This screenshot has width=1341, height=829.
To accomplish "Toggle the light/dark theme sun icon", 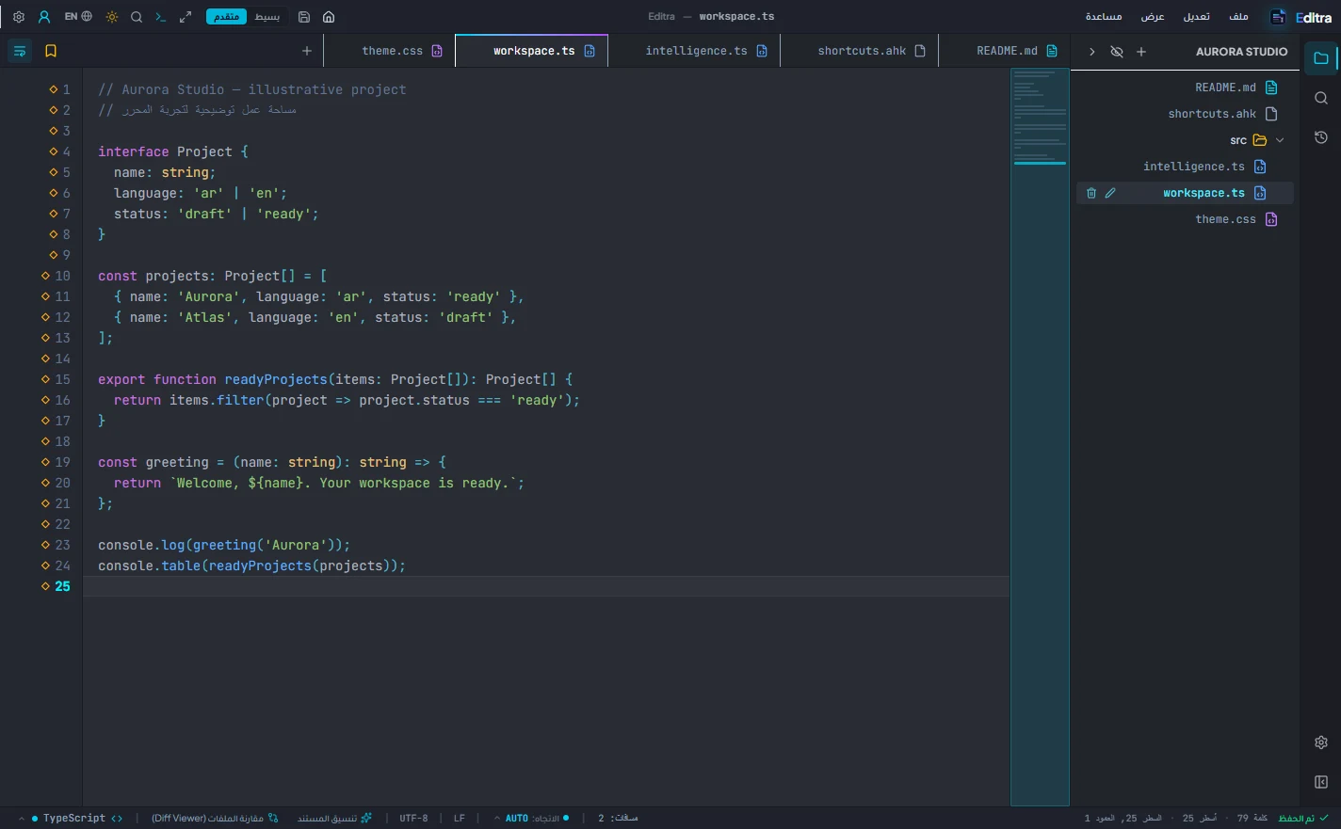I will pos(112,17).
